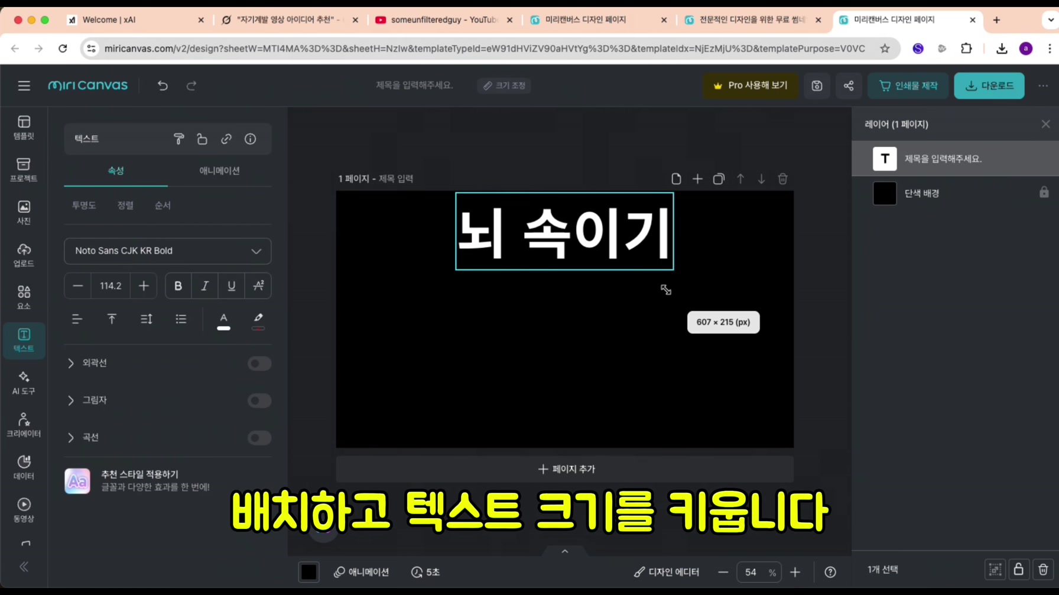Click 페이지 추가 to add page
This screenshot has width=1059, height=595.
pyautogui.click(x=565, y=469)
